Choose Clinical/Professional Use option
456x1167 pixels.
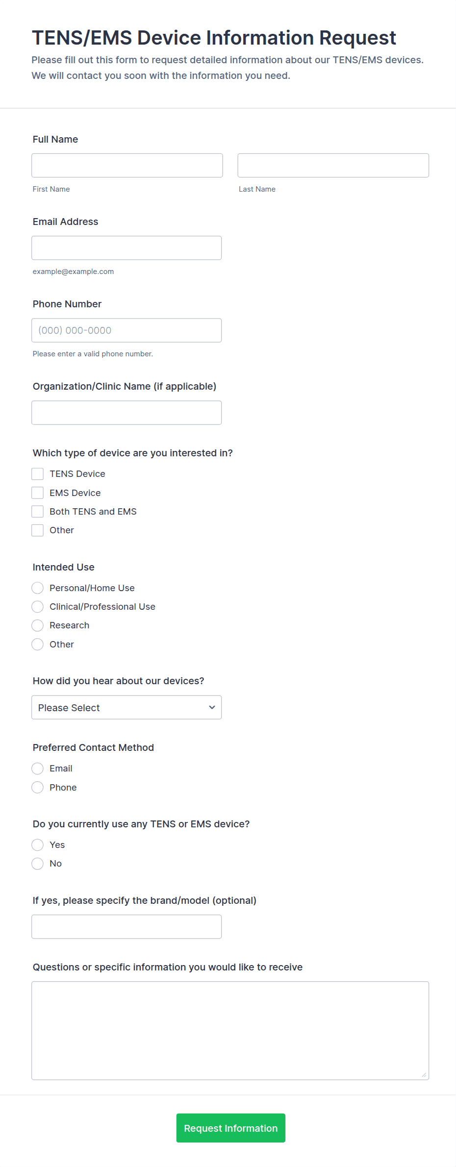pyautogui.click(x=38, y=607)
